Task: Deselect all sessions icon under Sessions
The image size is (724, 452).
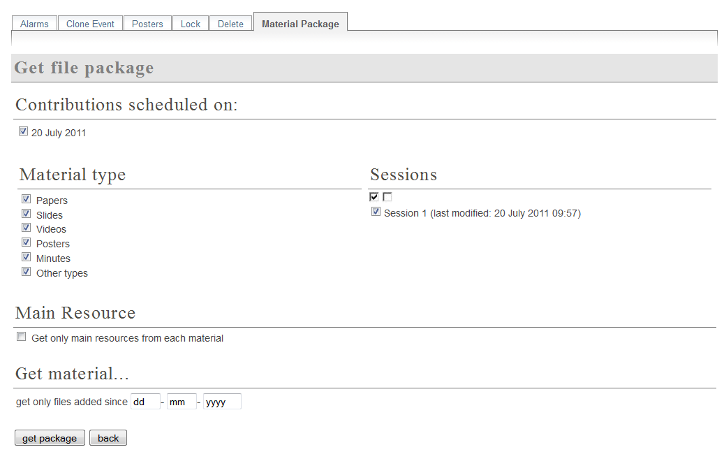Action: (387, 197)
